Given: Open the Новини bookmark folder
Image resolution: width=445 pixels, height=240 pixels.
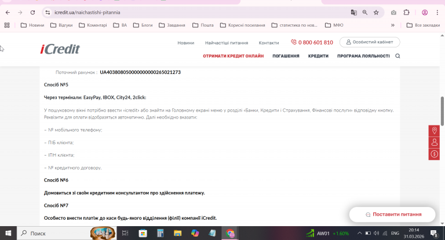Looking at the screenshot, I should 32,25.
